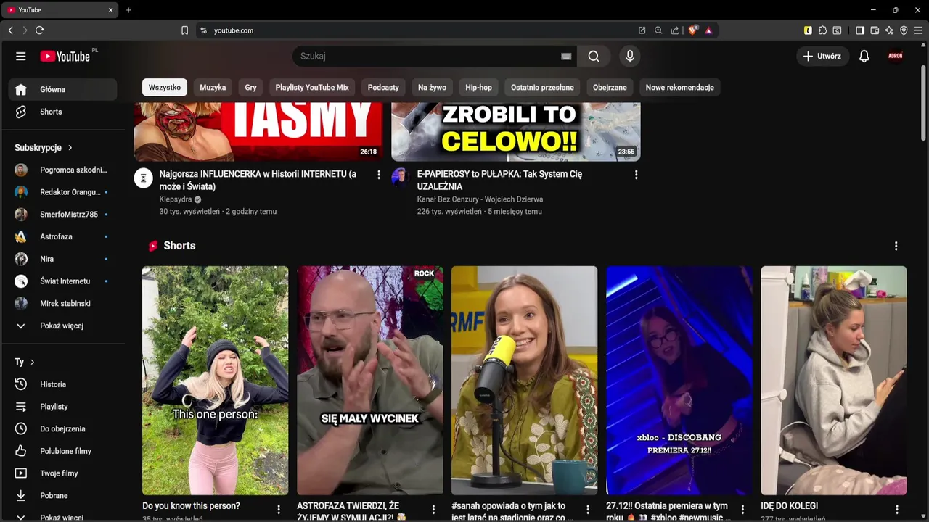Image resolution: width=929 pixels, height=522 pixels.
Task: Open the hamburger guide menu
Action: tap(20, 56)
